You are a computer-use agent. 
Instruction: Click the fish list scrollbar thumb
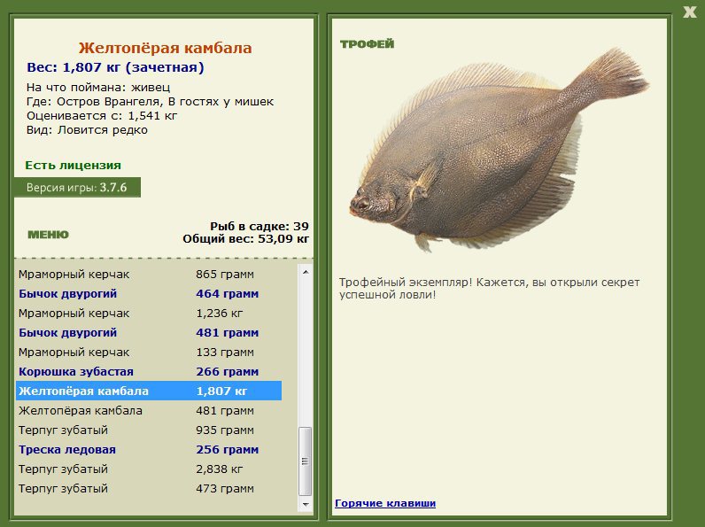point(306,461)
